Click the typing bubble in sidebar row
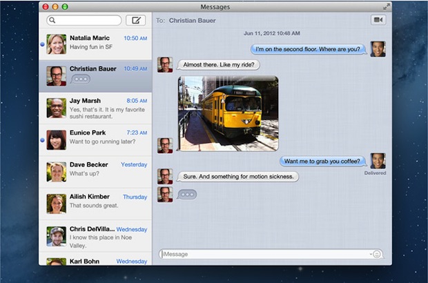Viewport: 428px width, 283px height. pyautogui.click(x=80, y=79)
